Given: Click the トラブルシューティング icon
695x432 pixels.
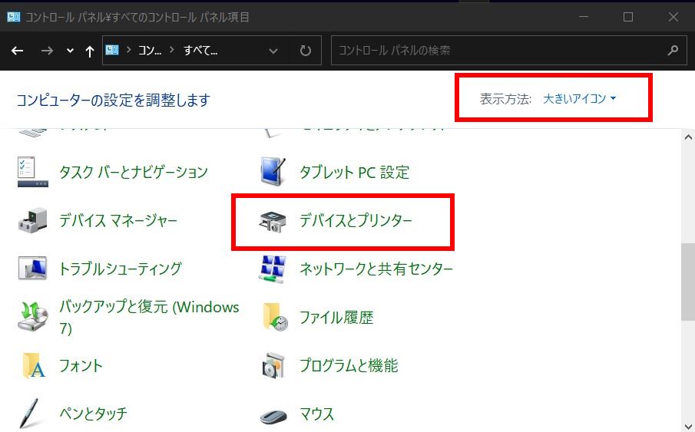Looking at the screenshot, I should point(33,269).
